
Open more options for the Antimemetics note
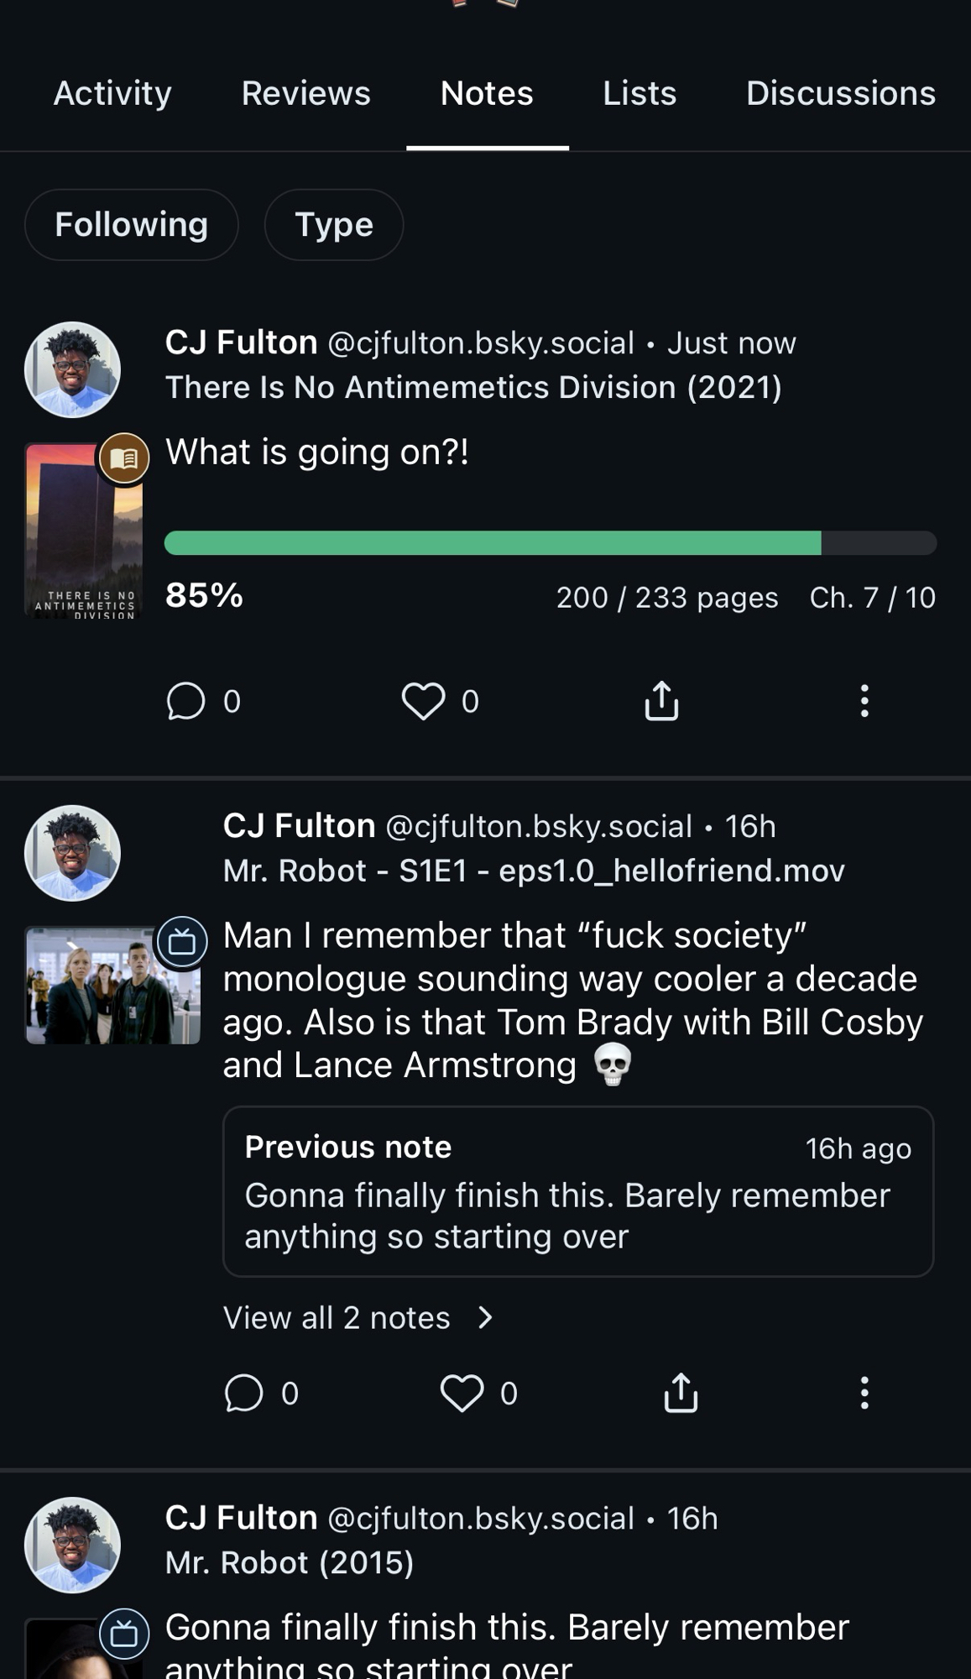coord(864,701)
